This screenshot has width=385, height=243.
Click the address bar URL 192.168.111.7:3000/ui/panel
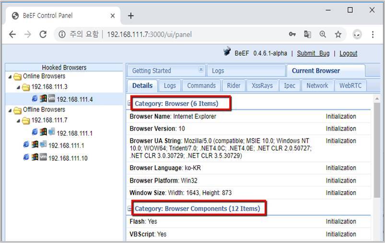click(x=149, y=35)
